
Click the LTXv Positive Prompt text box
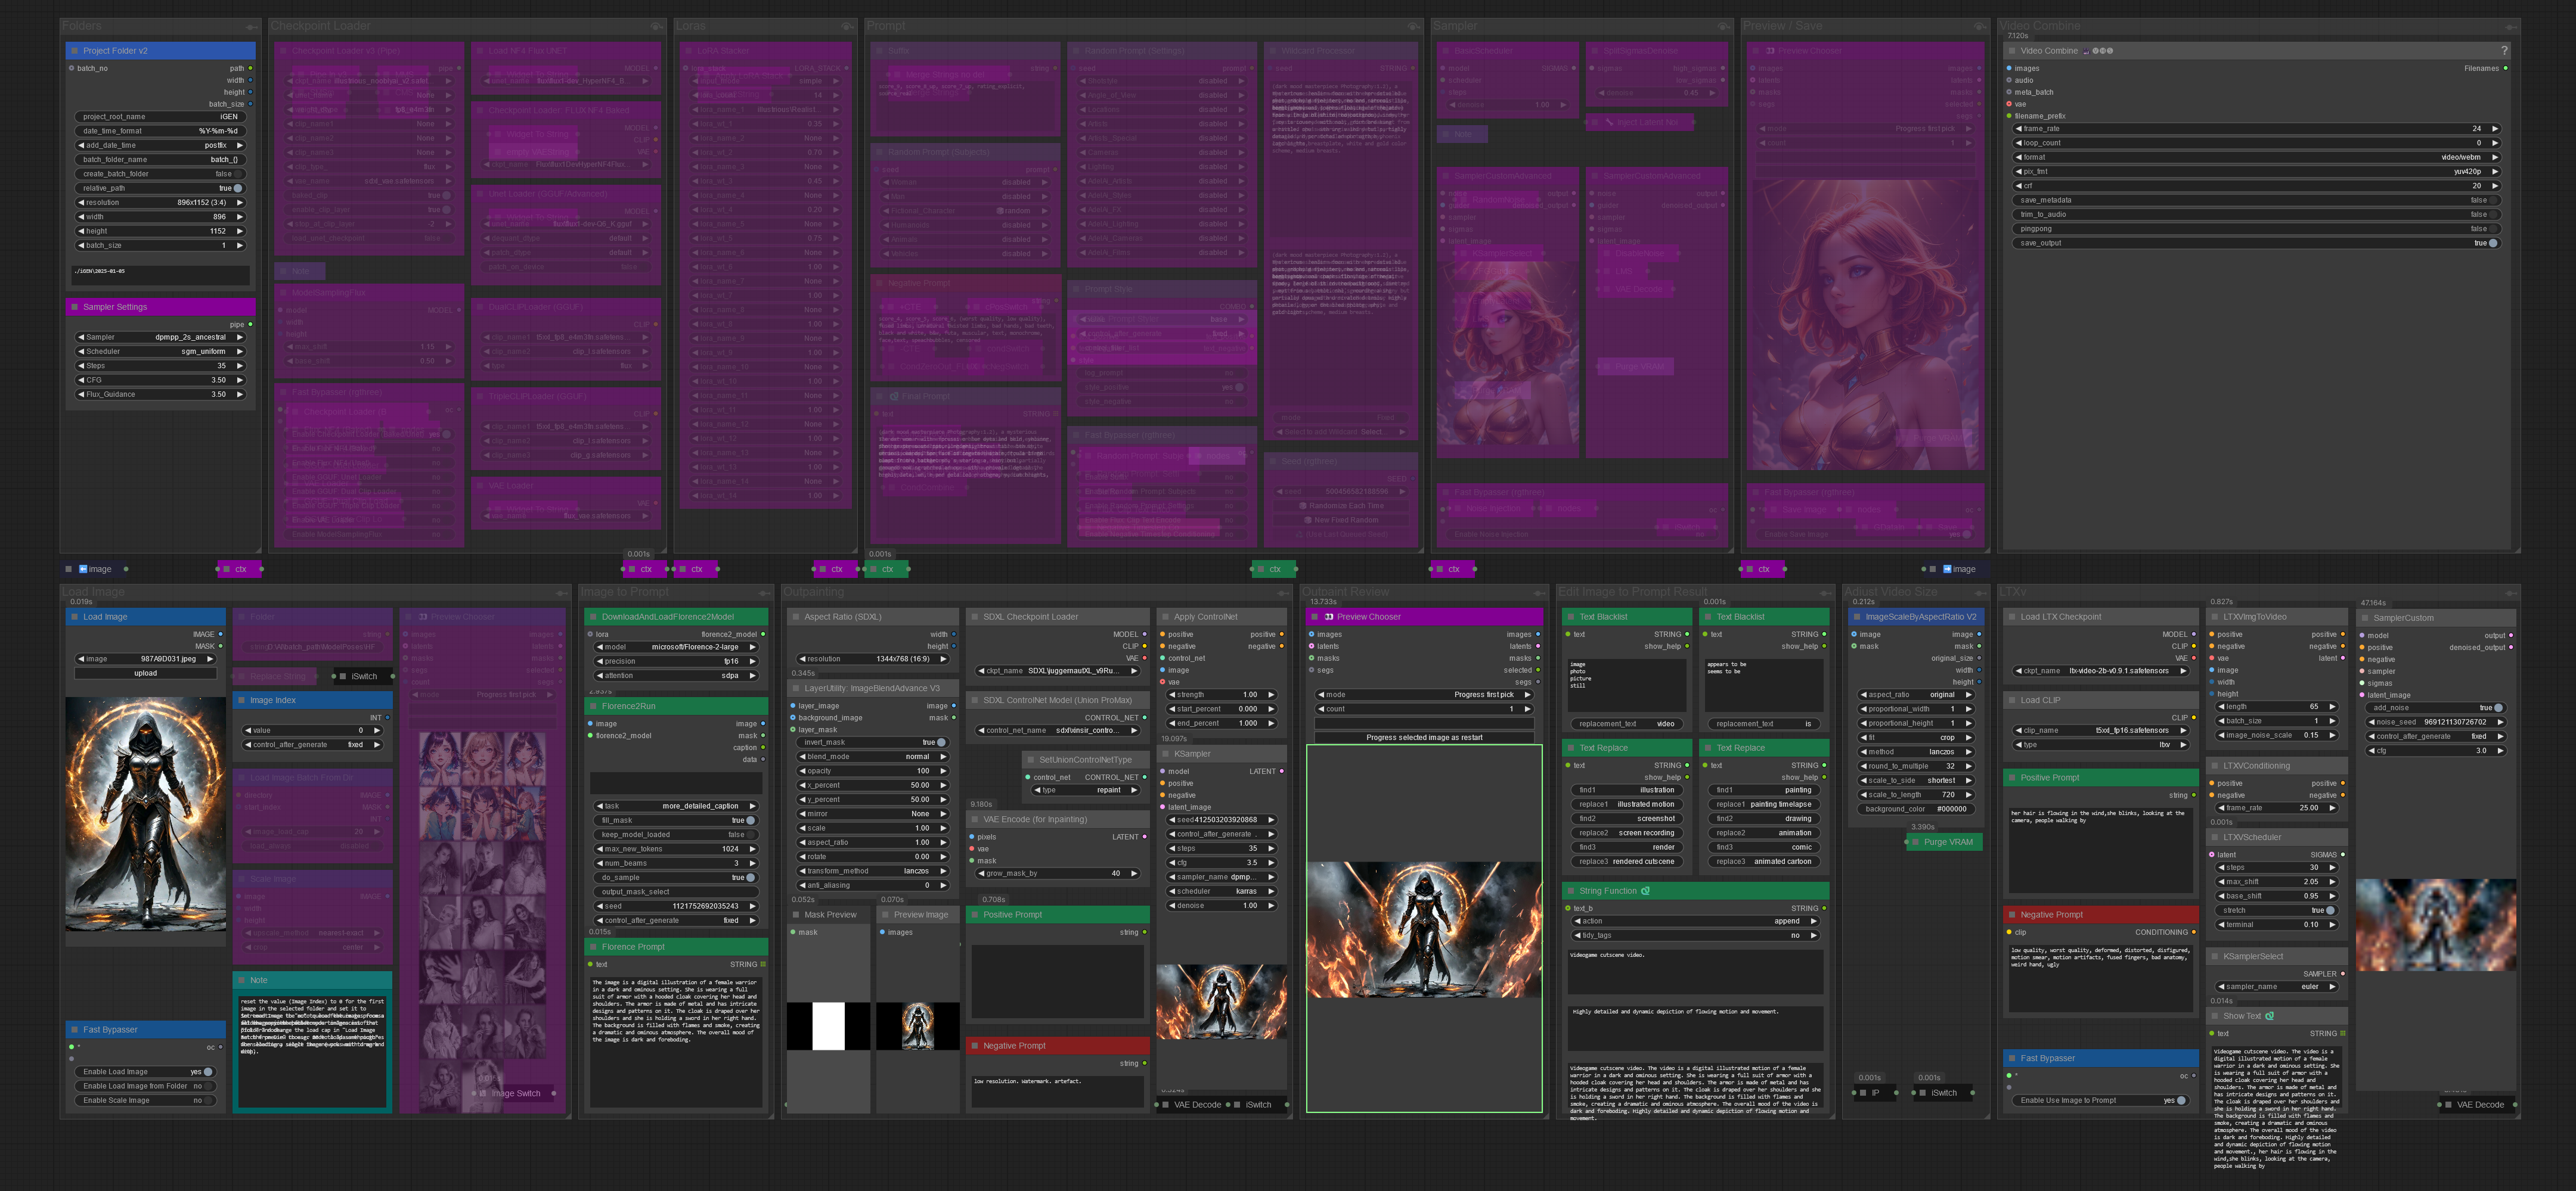(2100, 849)
